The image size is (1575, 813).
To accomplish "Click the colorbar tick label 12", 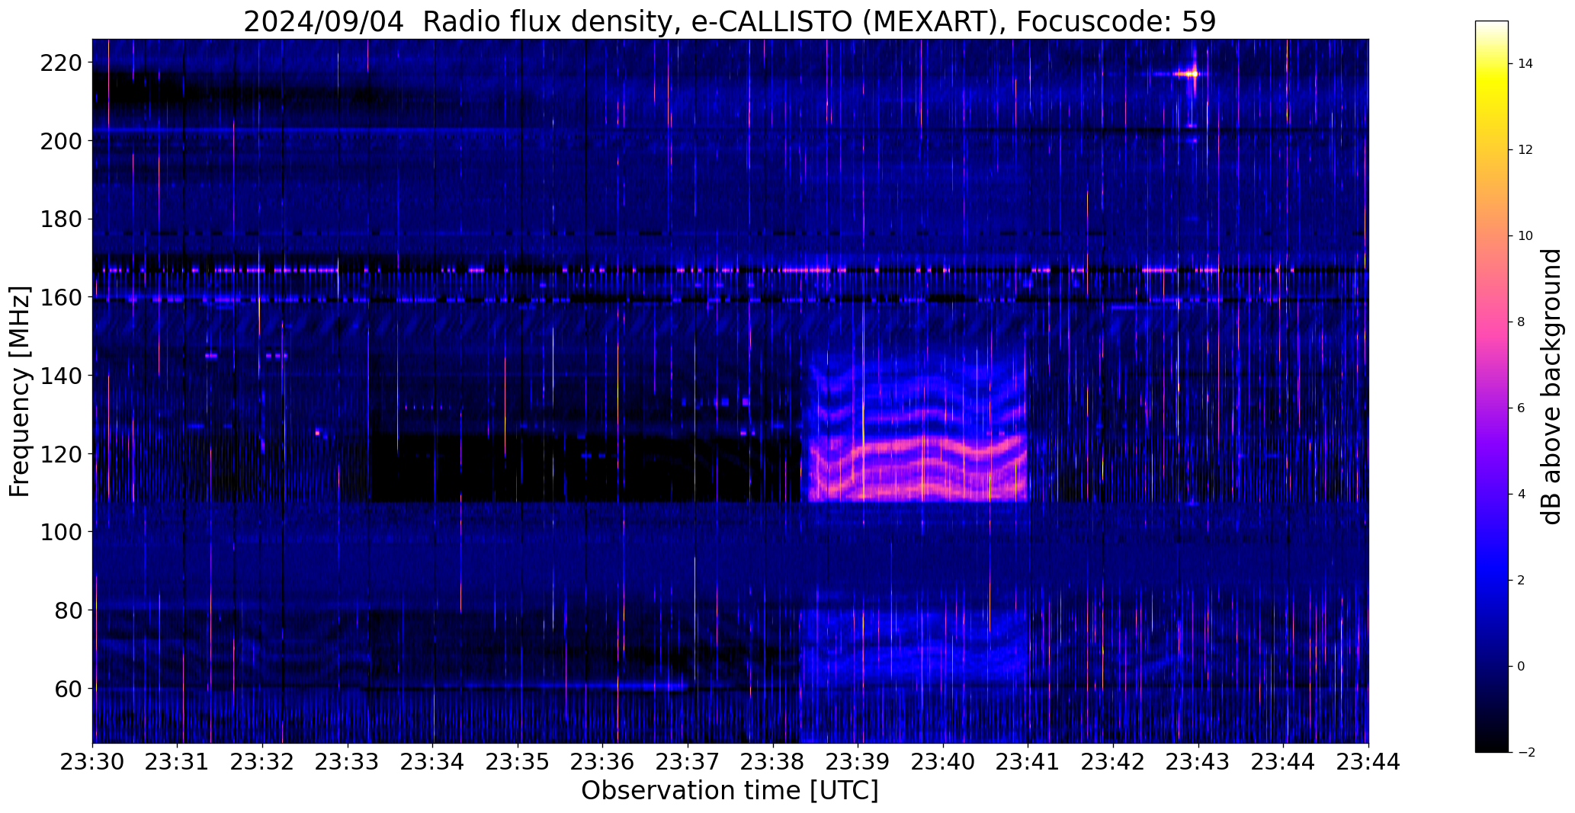I will (x=1525, y=149).
